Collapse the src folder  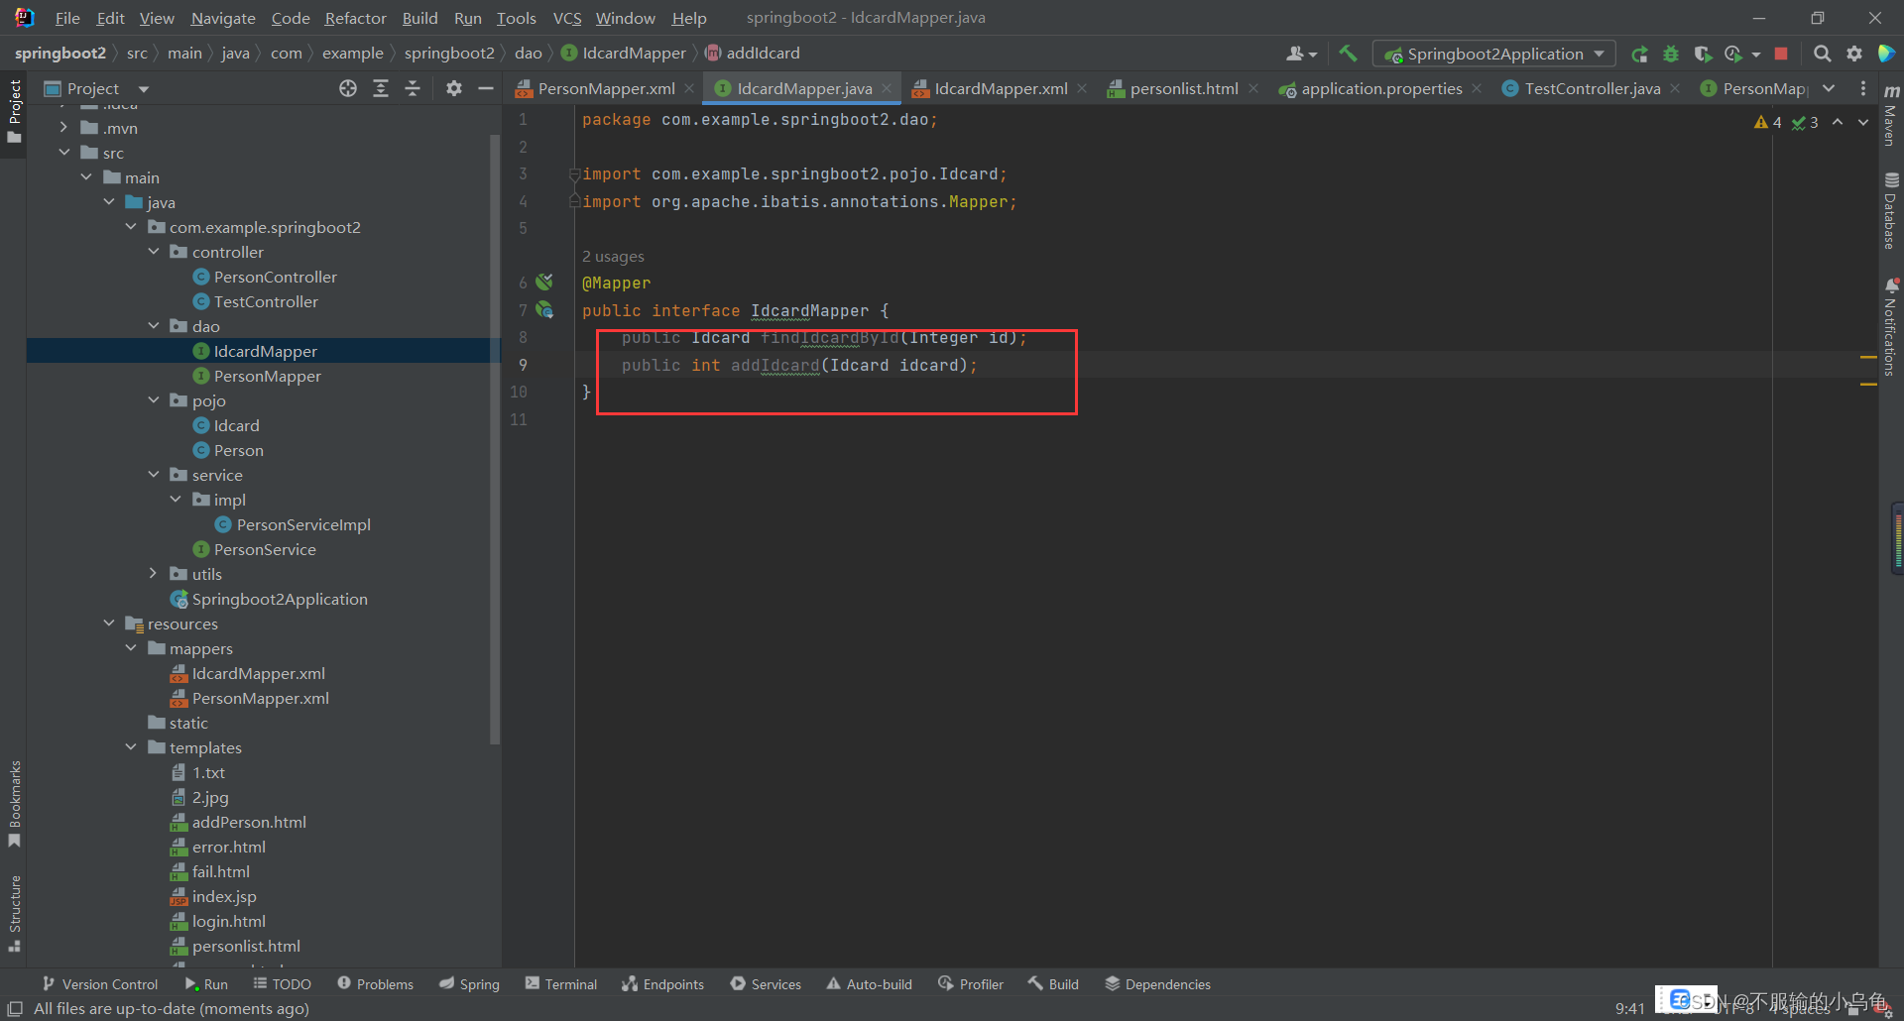coord(63,152)
